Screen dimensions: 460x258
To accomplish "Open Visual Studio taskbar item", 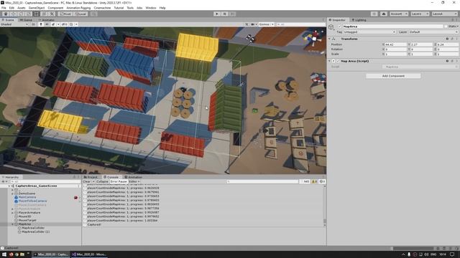I will click(x=89, y=254).
